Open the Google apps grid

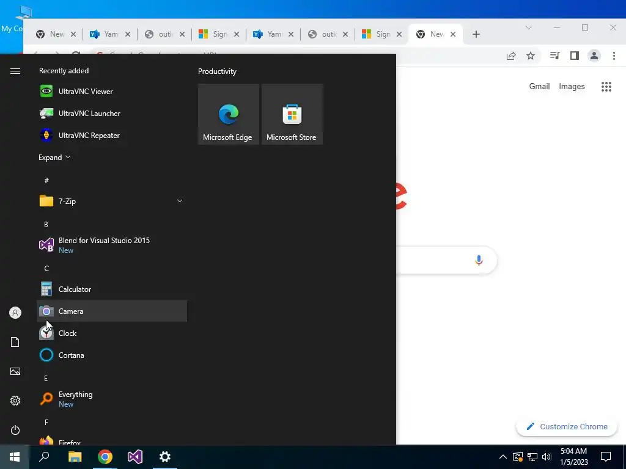point(606,87)
